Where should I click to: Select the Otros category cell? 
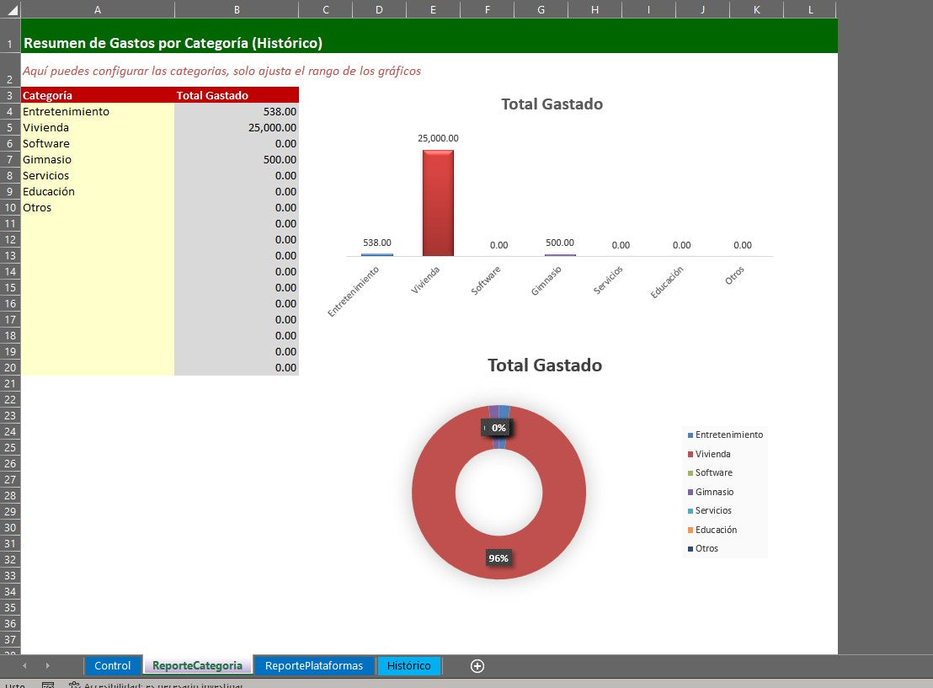click(98, 208)
